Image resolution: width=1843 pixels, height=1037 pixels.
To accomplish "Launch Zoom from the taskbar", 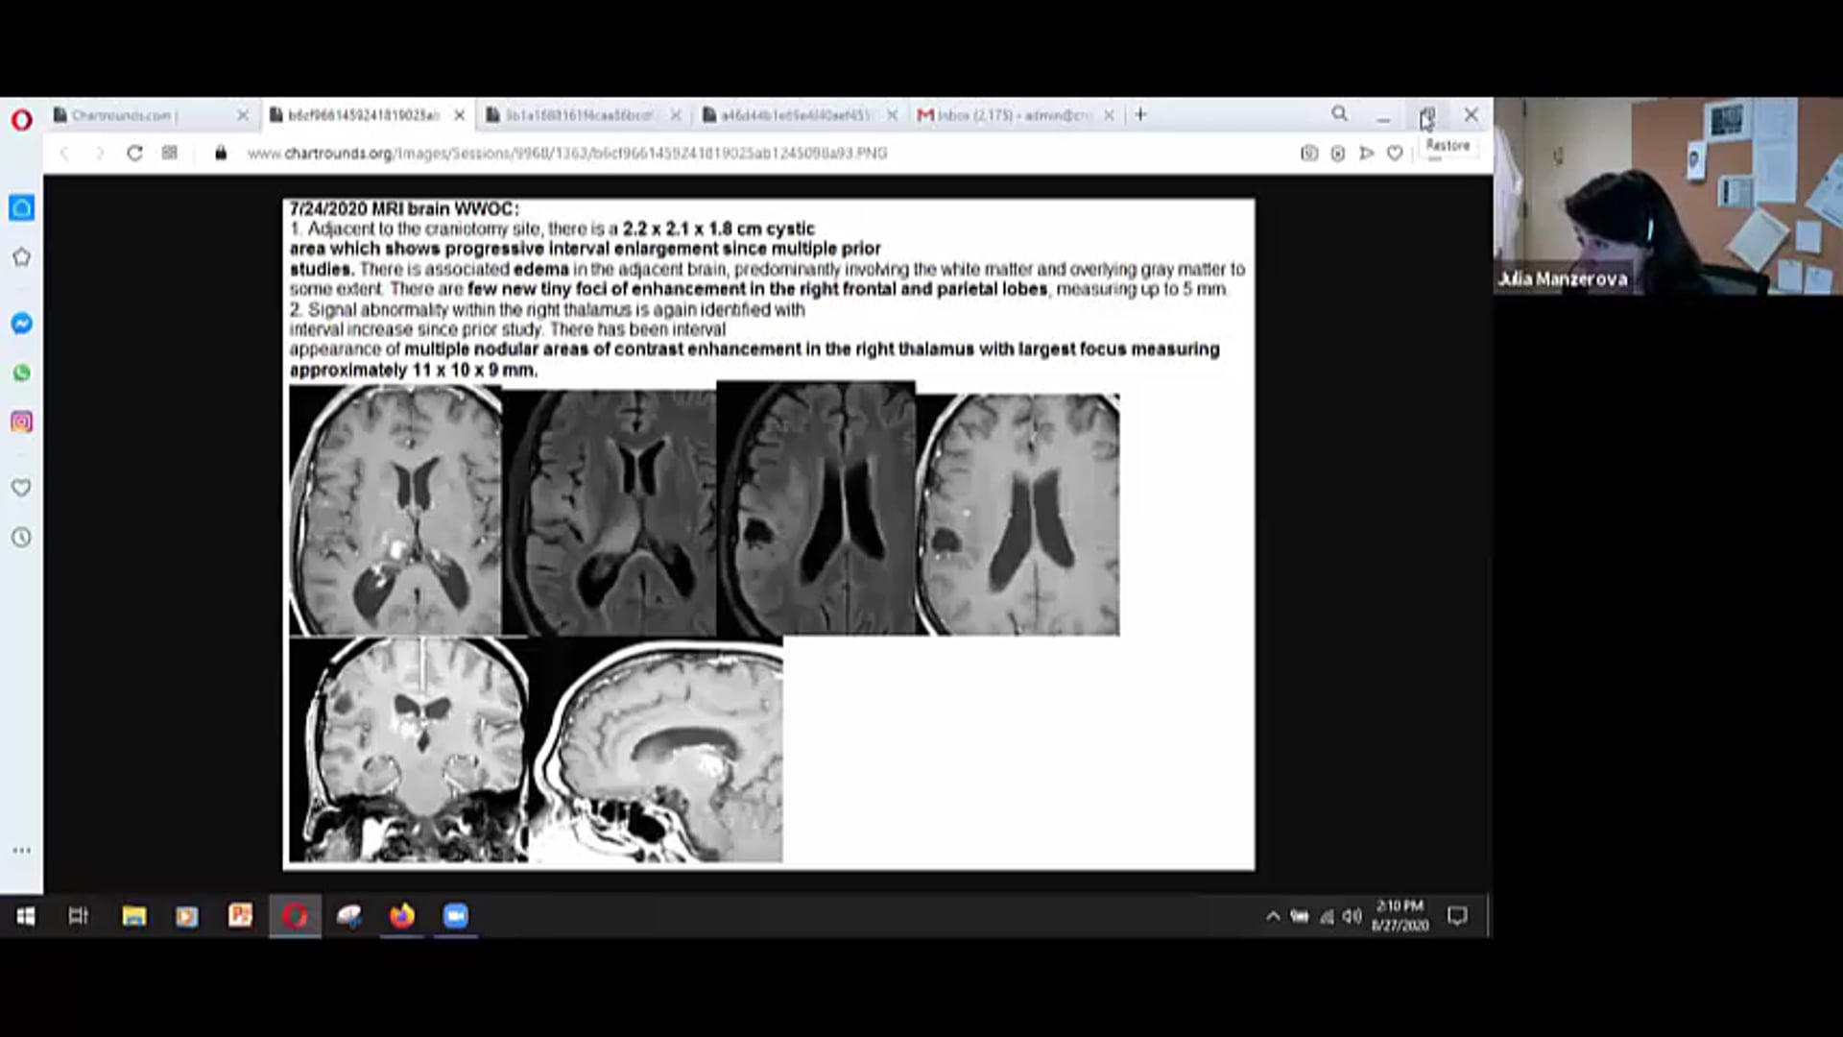I will point(456,916).
